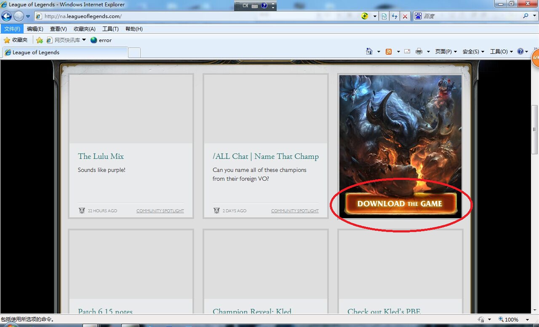Open the 收藏夹(A) menu

point(84,29)
